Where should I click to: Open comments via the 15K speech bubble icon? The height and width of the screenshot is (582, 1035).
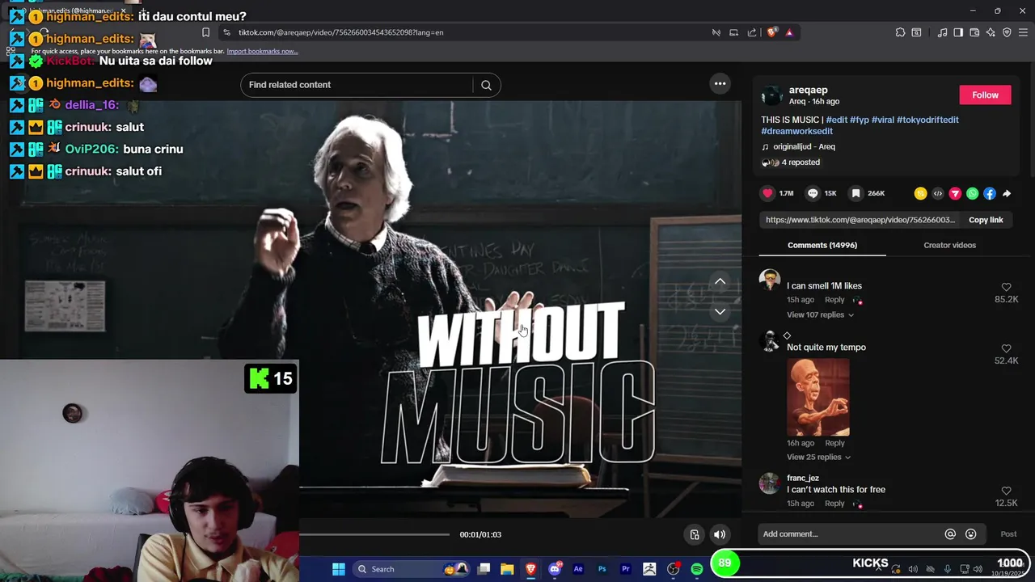[x=813, y=193]
